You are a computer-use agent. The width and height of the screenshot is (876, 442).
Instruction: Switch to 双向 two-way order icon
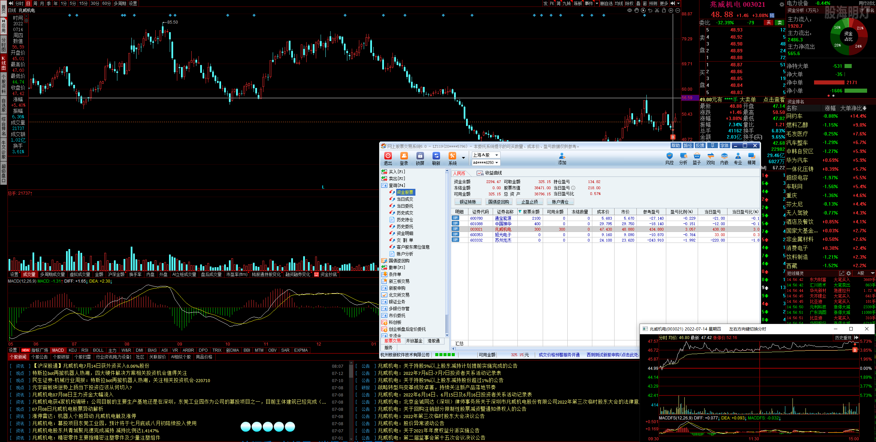pos(710,159)
